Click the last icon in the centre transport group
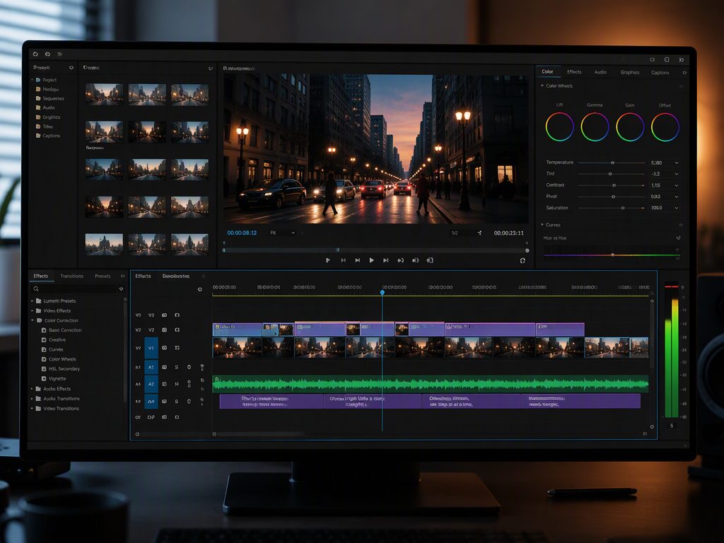The image size is (724, 543). pyautogui.click(x=430, y=260)
